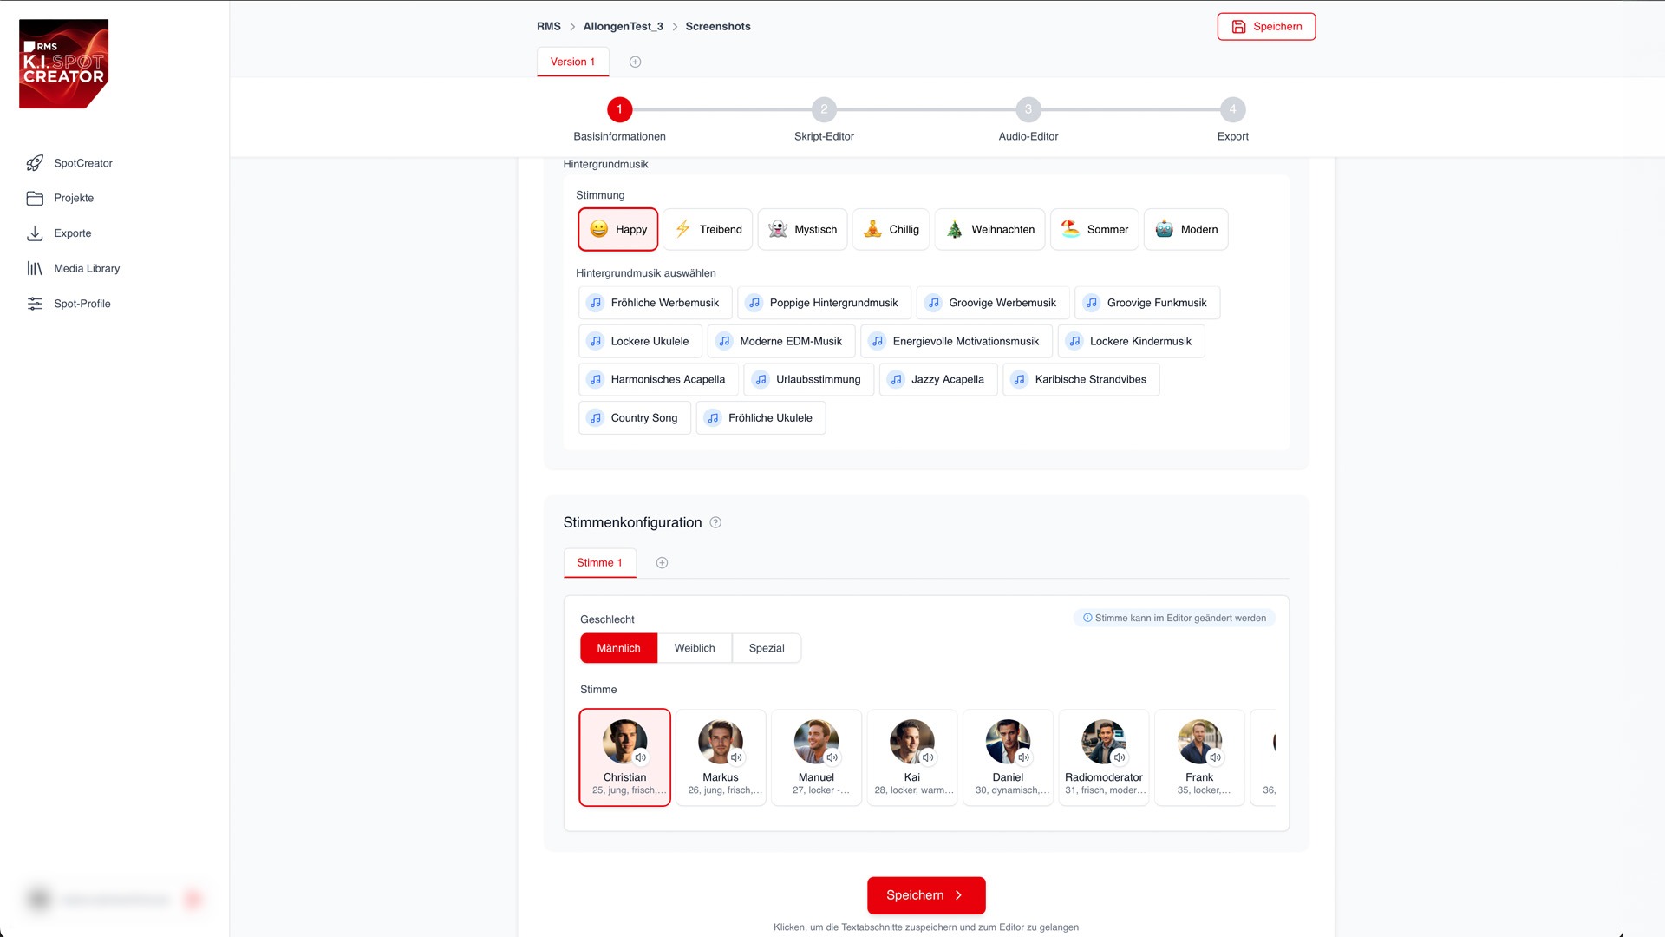Add a new version with the plus icon
The image size is (1665, 937).
634,62
